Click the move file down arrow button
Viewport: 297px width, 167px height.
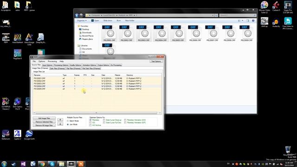[60, 124]
